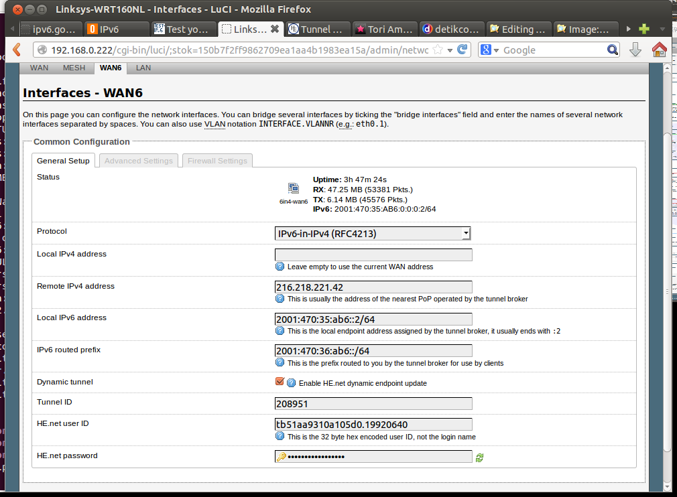The width and height of the screenshot is (677, 497).
Task: Switch to the Tunnel tab
Action: click(x=317, y=29)
